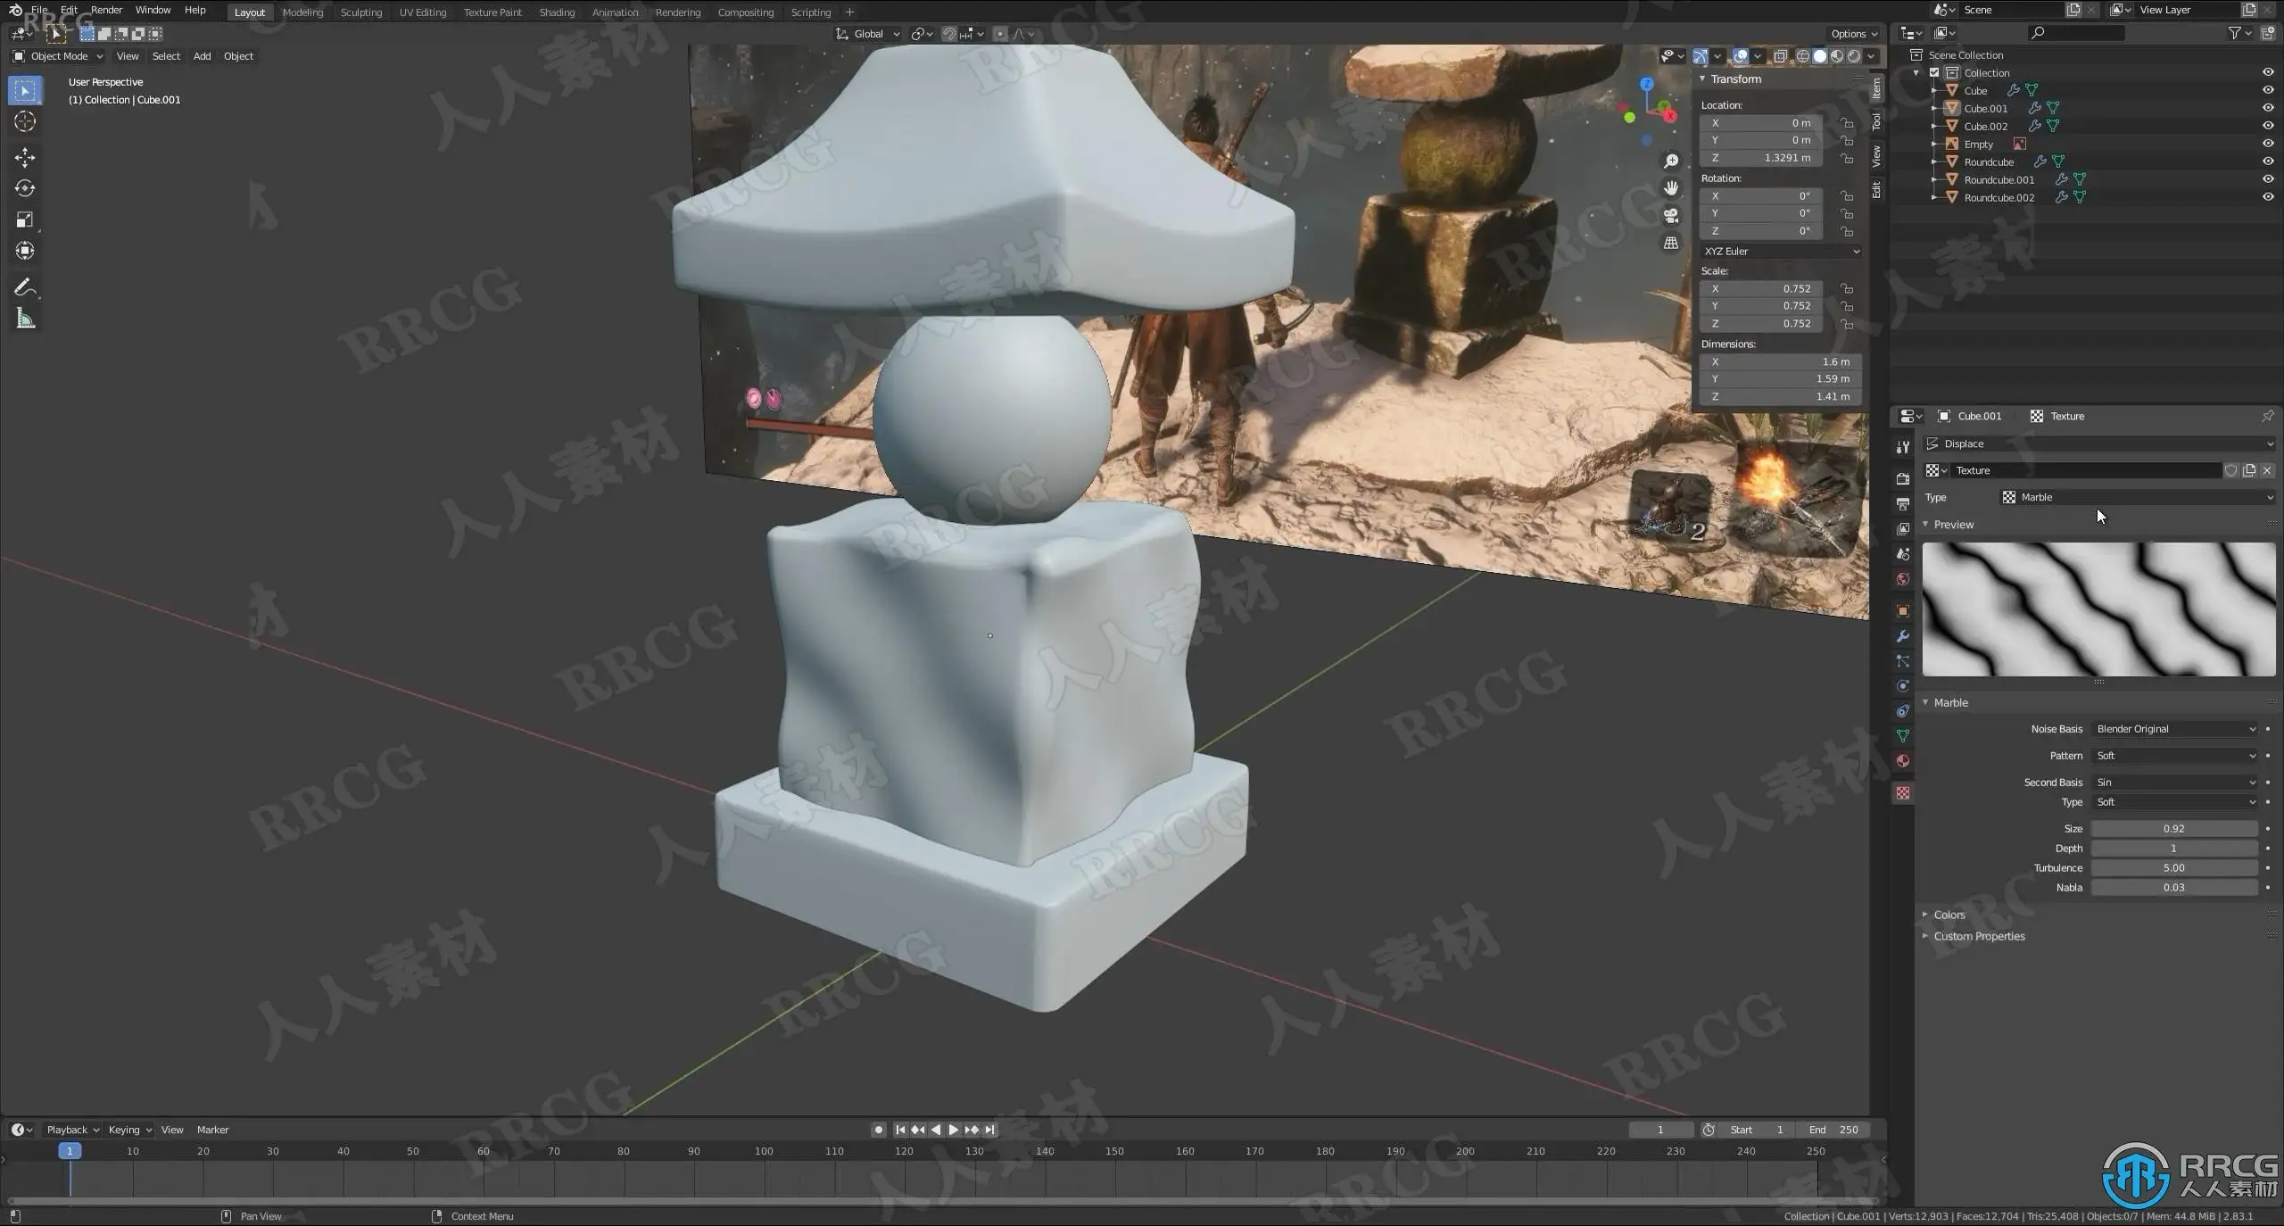The width and height of the screenshot is (2284, 1226).
Task: Hide Cube.002 in the outliner
Action: (2267, 126)
